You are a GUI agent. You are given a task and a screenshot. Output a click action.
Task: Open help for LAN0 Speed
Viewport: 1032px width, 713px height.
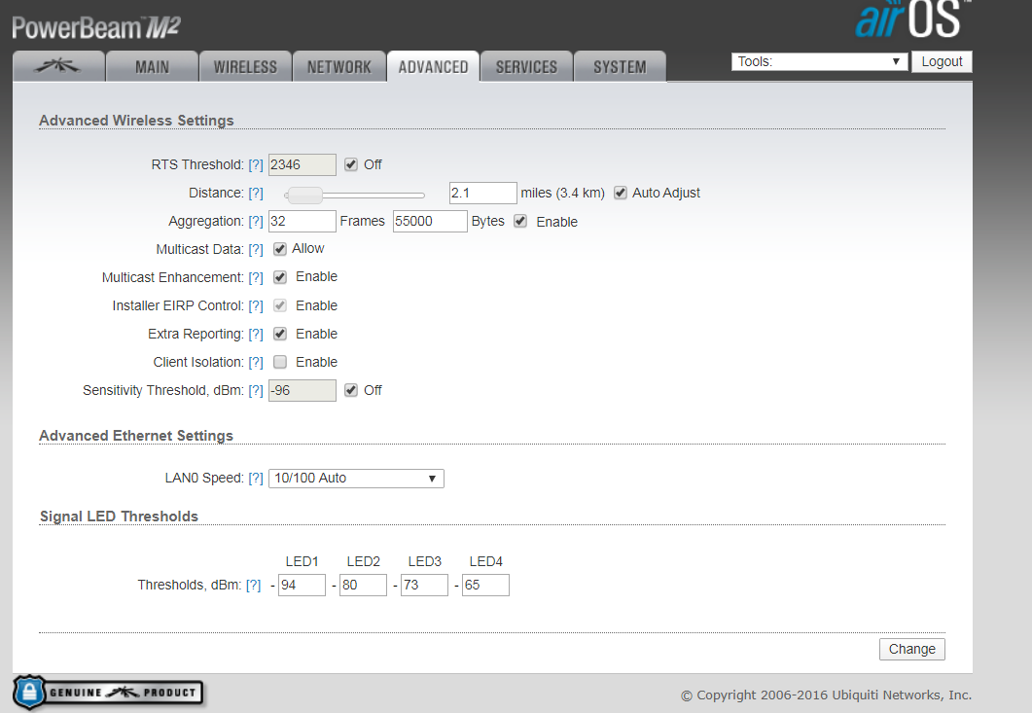click(256, 479)
